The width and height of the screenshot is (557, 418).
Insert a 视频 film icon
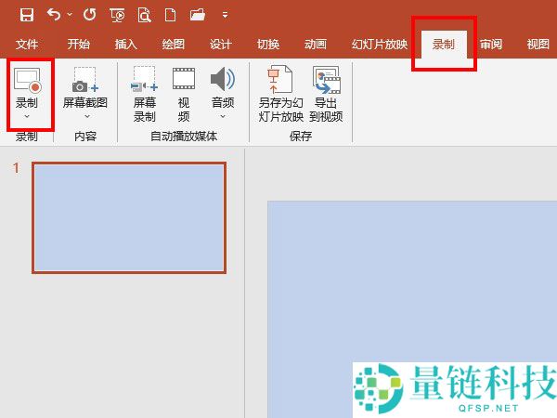[184, 79]
